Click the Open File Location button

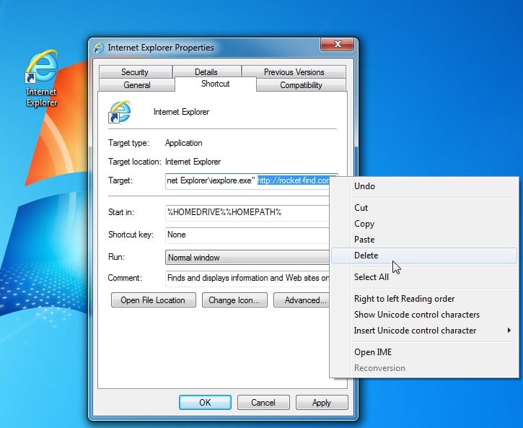154,300
